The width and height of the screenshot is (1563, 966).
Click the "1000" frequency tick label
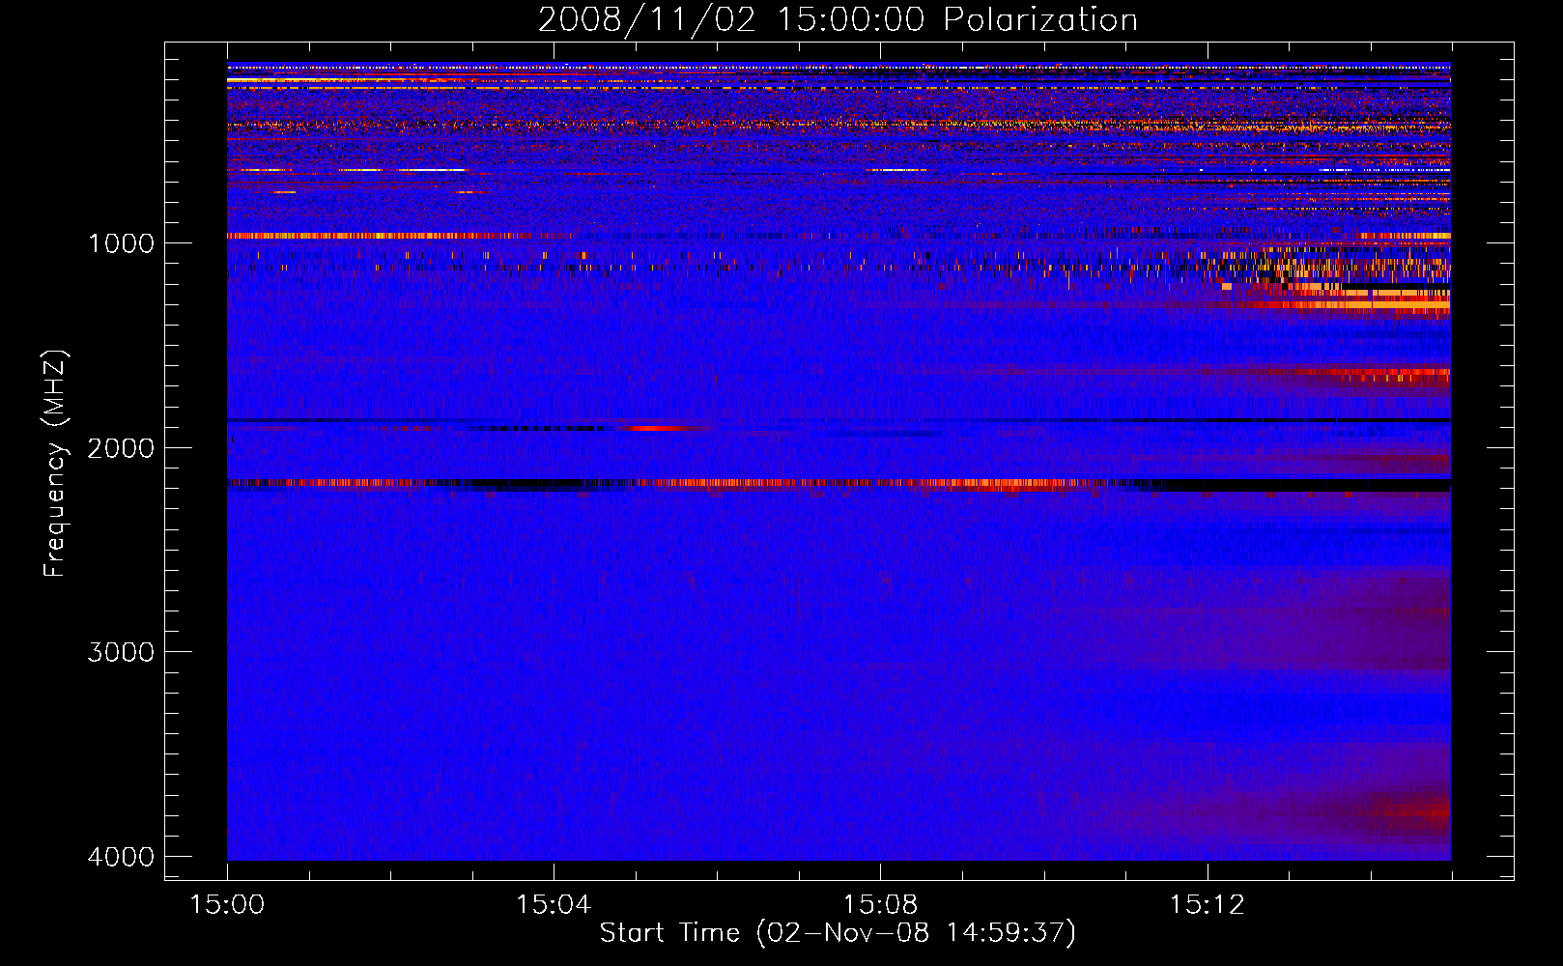(x=121, y=243)
